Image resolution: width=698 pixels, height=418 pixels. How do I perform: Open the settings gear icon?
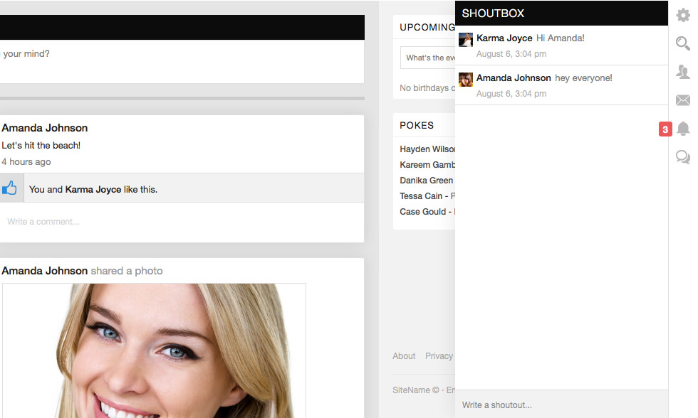click(682, 16)
